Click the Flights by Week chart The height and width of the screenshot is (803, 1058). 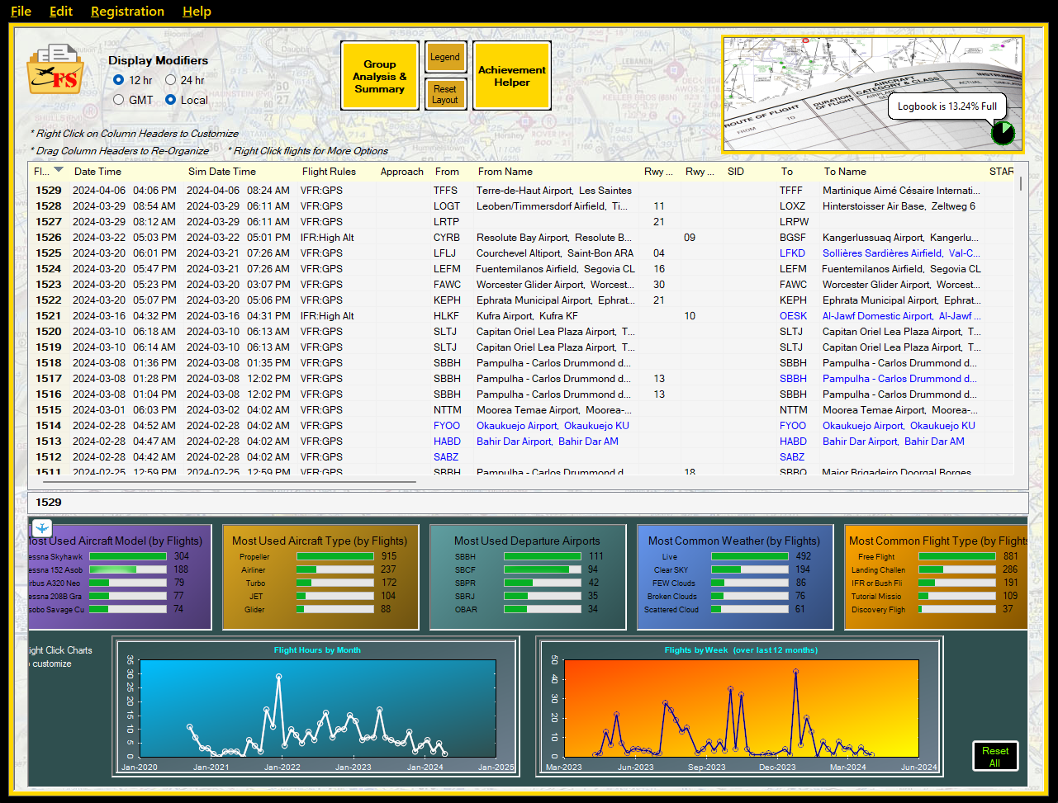[740, 706]
